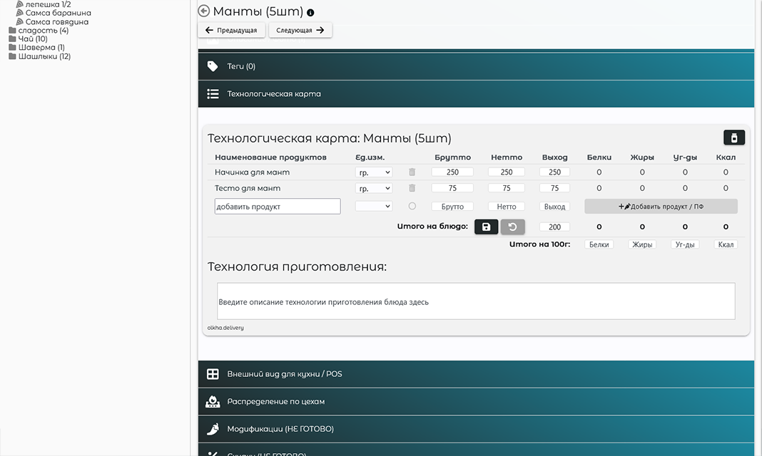Open the Чай (10) folder
The width and height of the screenshot is (762, 456).
[33, 38]
